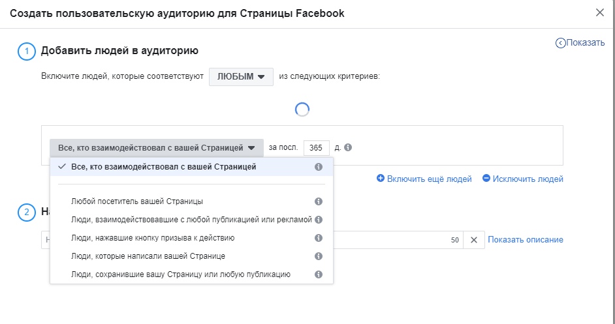This screenshot has height=324, width=615.
Task: Choose 'Люди, взаимодействовавшие с любой публикацией или рекламой'
Action: pyautogui.click(x=191, y=220)
